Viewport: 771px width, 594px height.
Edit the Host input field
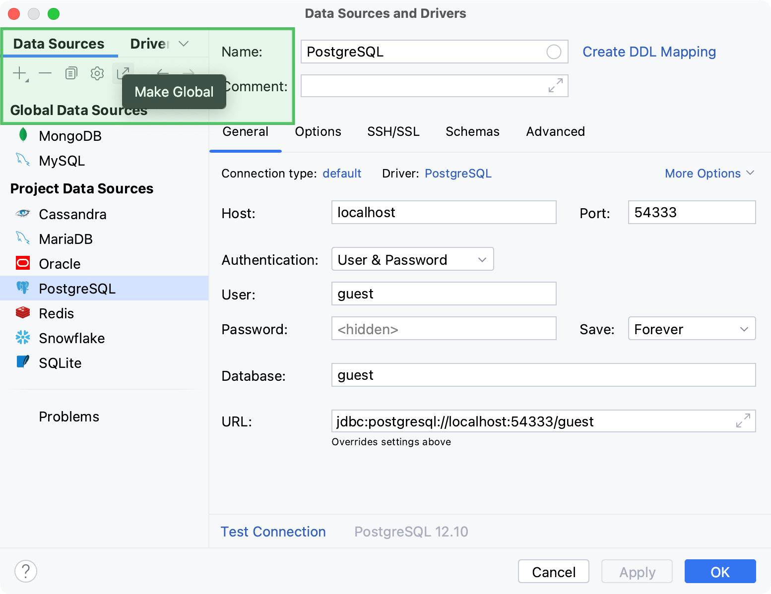tap(443, 212)
